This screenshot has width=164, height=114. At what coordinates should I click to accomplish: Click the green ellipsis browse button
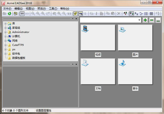tap(158, 20)
